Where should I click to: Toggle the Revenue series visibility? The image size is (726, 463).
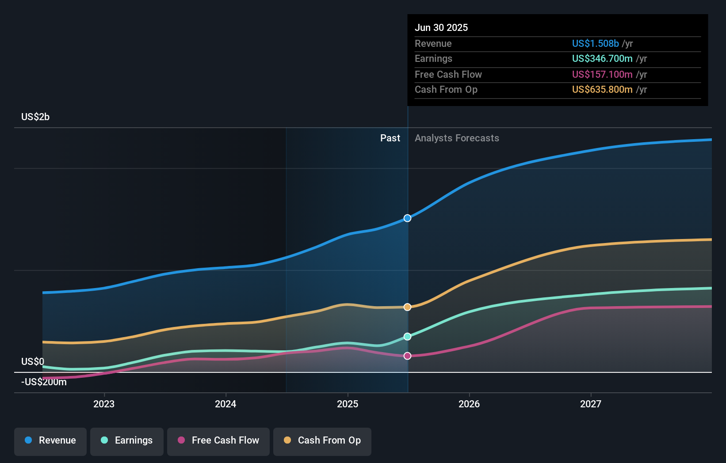[x=50, y=440]
